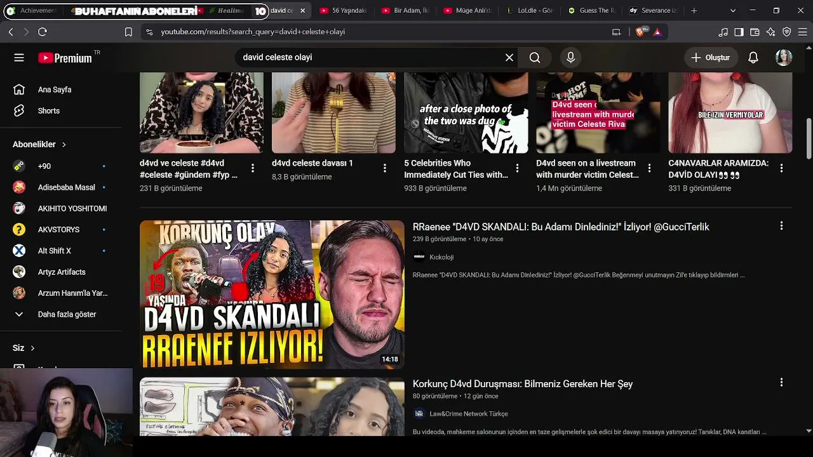Open the RRaenee D4VD SKANDALI video title
813x457 pixels.
(561, 227)
